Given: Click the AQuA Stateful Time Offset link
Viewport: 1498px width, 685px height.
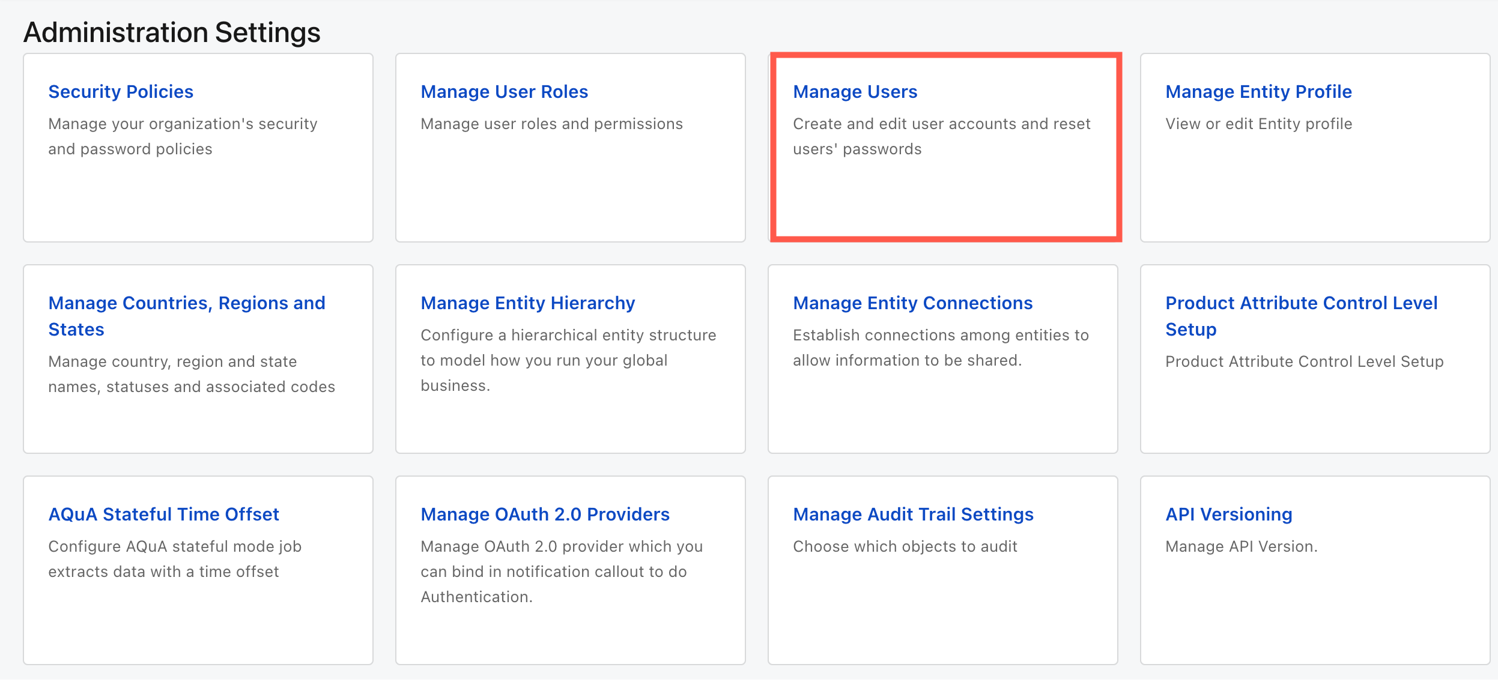Looking at the screenshot, I should click(163, 515).
